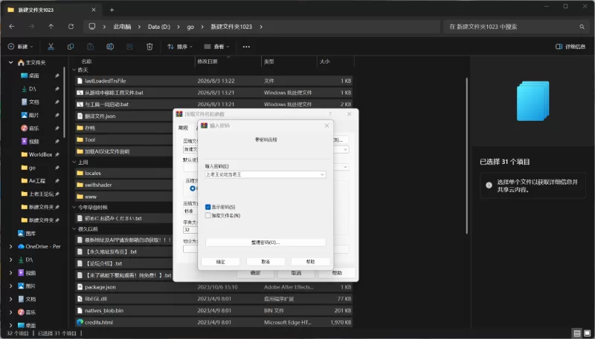Click 确定 in 压缩文件名和参数 dialog
This screenshot has height=339, width=595.
click(x=255, y=273)
